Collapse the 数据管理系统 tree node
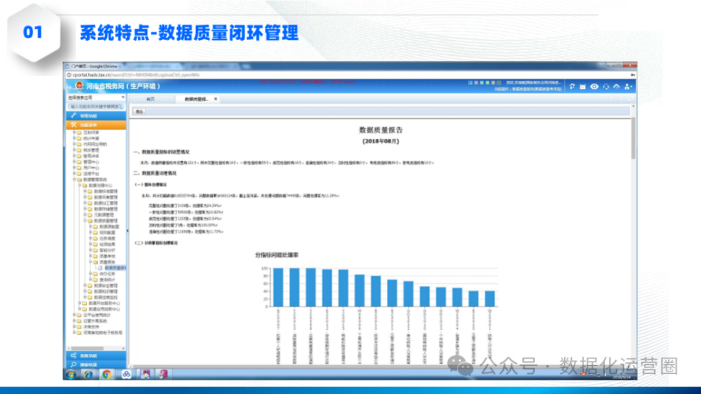This screenshot has height=394, width=701. [74, 180]
